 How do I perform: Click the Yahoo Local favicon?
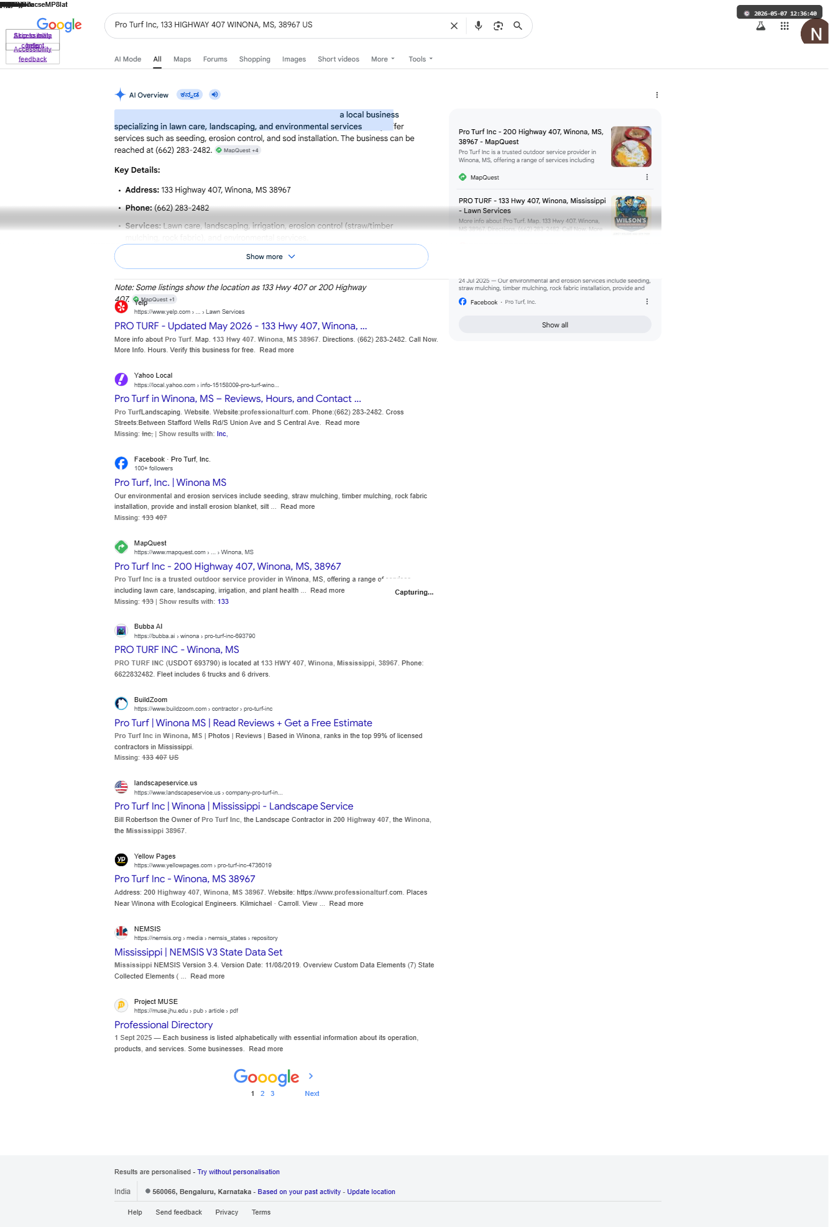click(121, 380)
